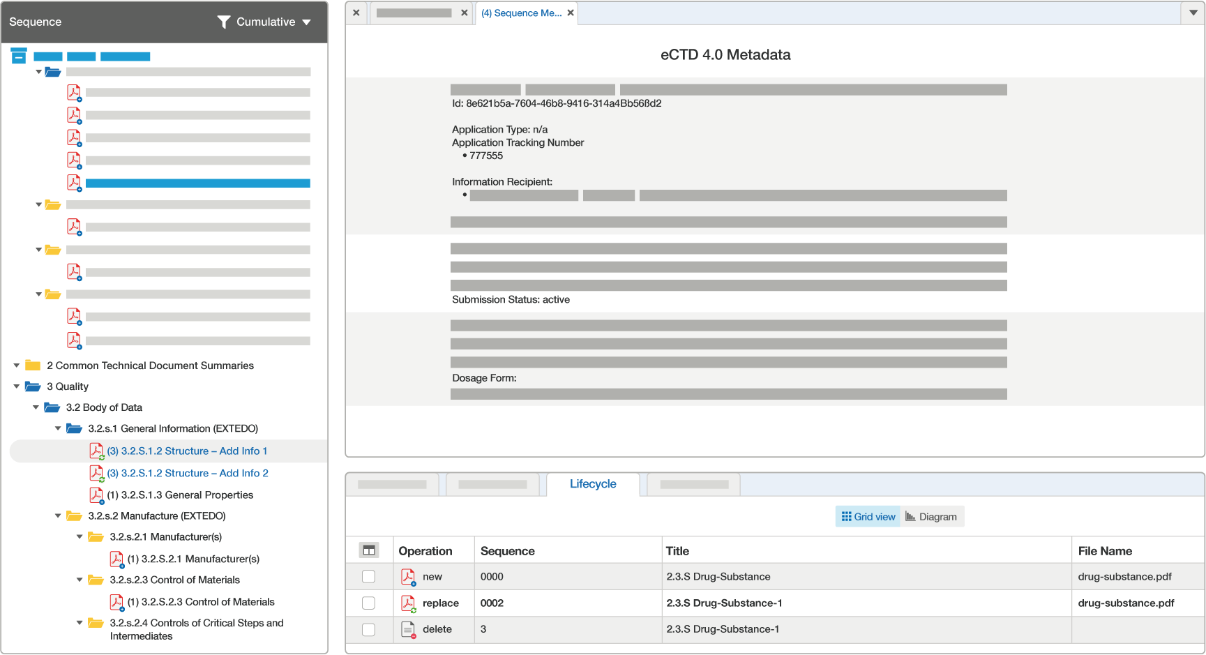
Task: Click the PDF icon of the highlighted blue tree row
Action: coord(74,183)
